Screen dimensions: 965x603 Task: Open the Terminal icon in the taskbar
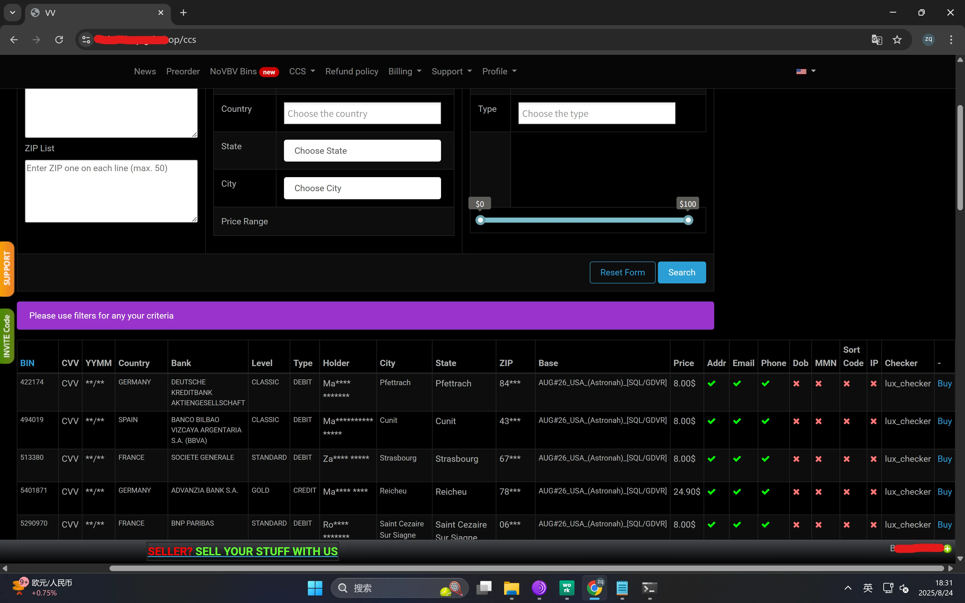(x=650, y=588)
